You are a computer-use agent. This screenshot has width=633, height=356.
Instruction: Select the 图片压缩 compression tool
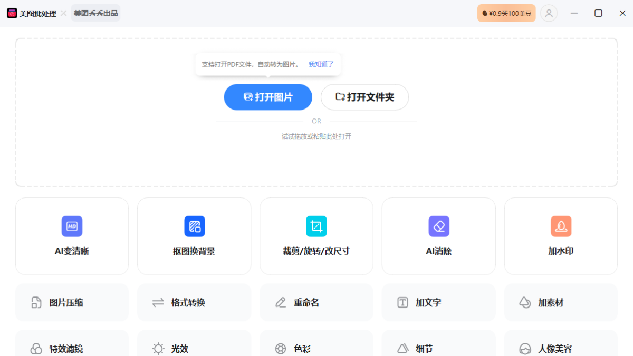coord(72,302)
